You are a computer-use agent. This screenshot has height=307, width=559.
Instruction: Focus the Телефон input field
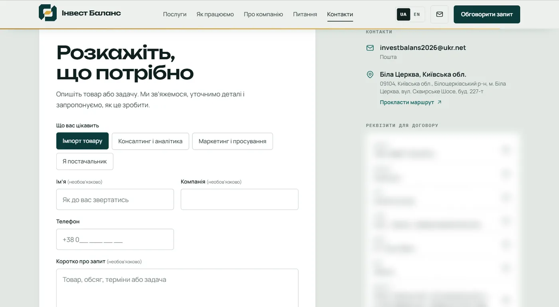(x=115, y=239)
